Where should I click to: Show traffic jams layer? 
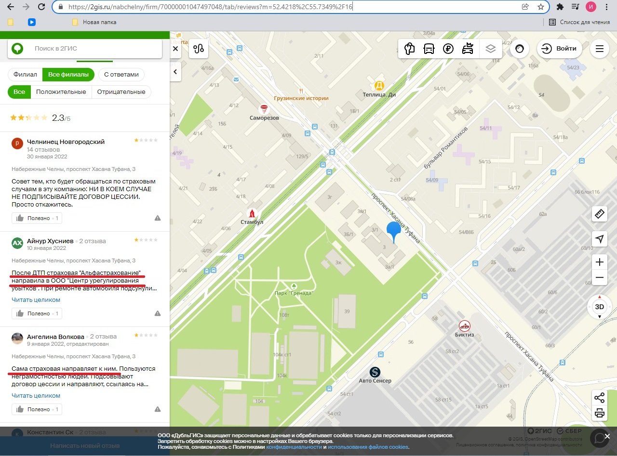point(468,49)
